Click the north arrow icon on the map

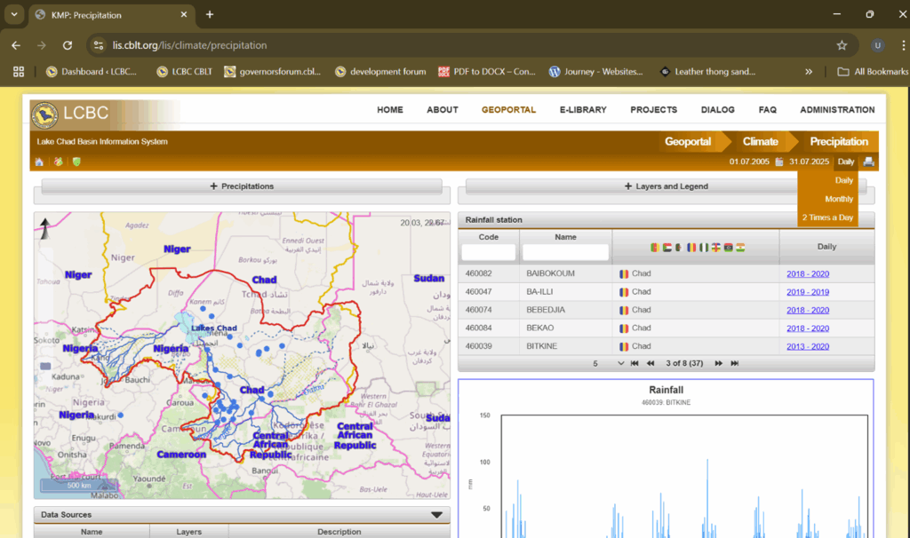pos(44,230)
